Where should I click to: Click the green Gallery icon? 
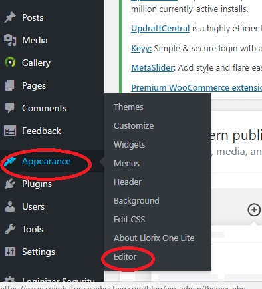point(10,63)
